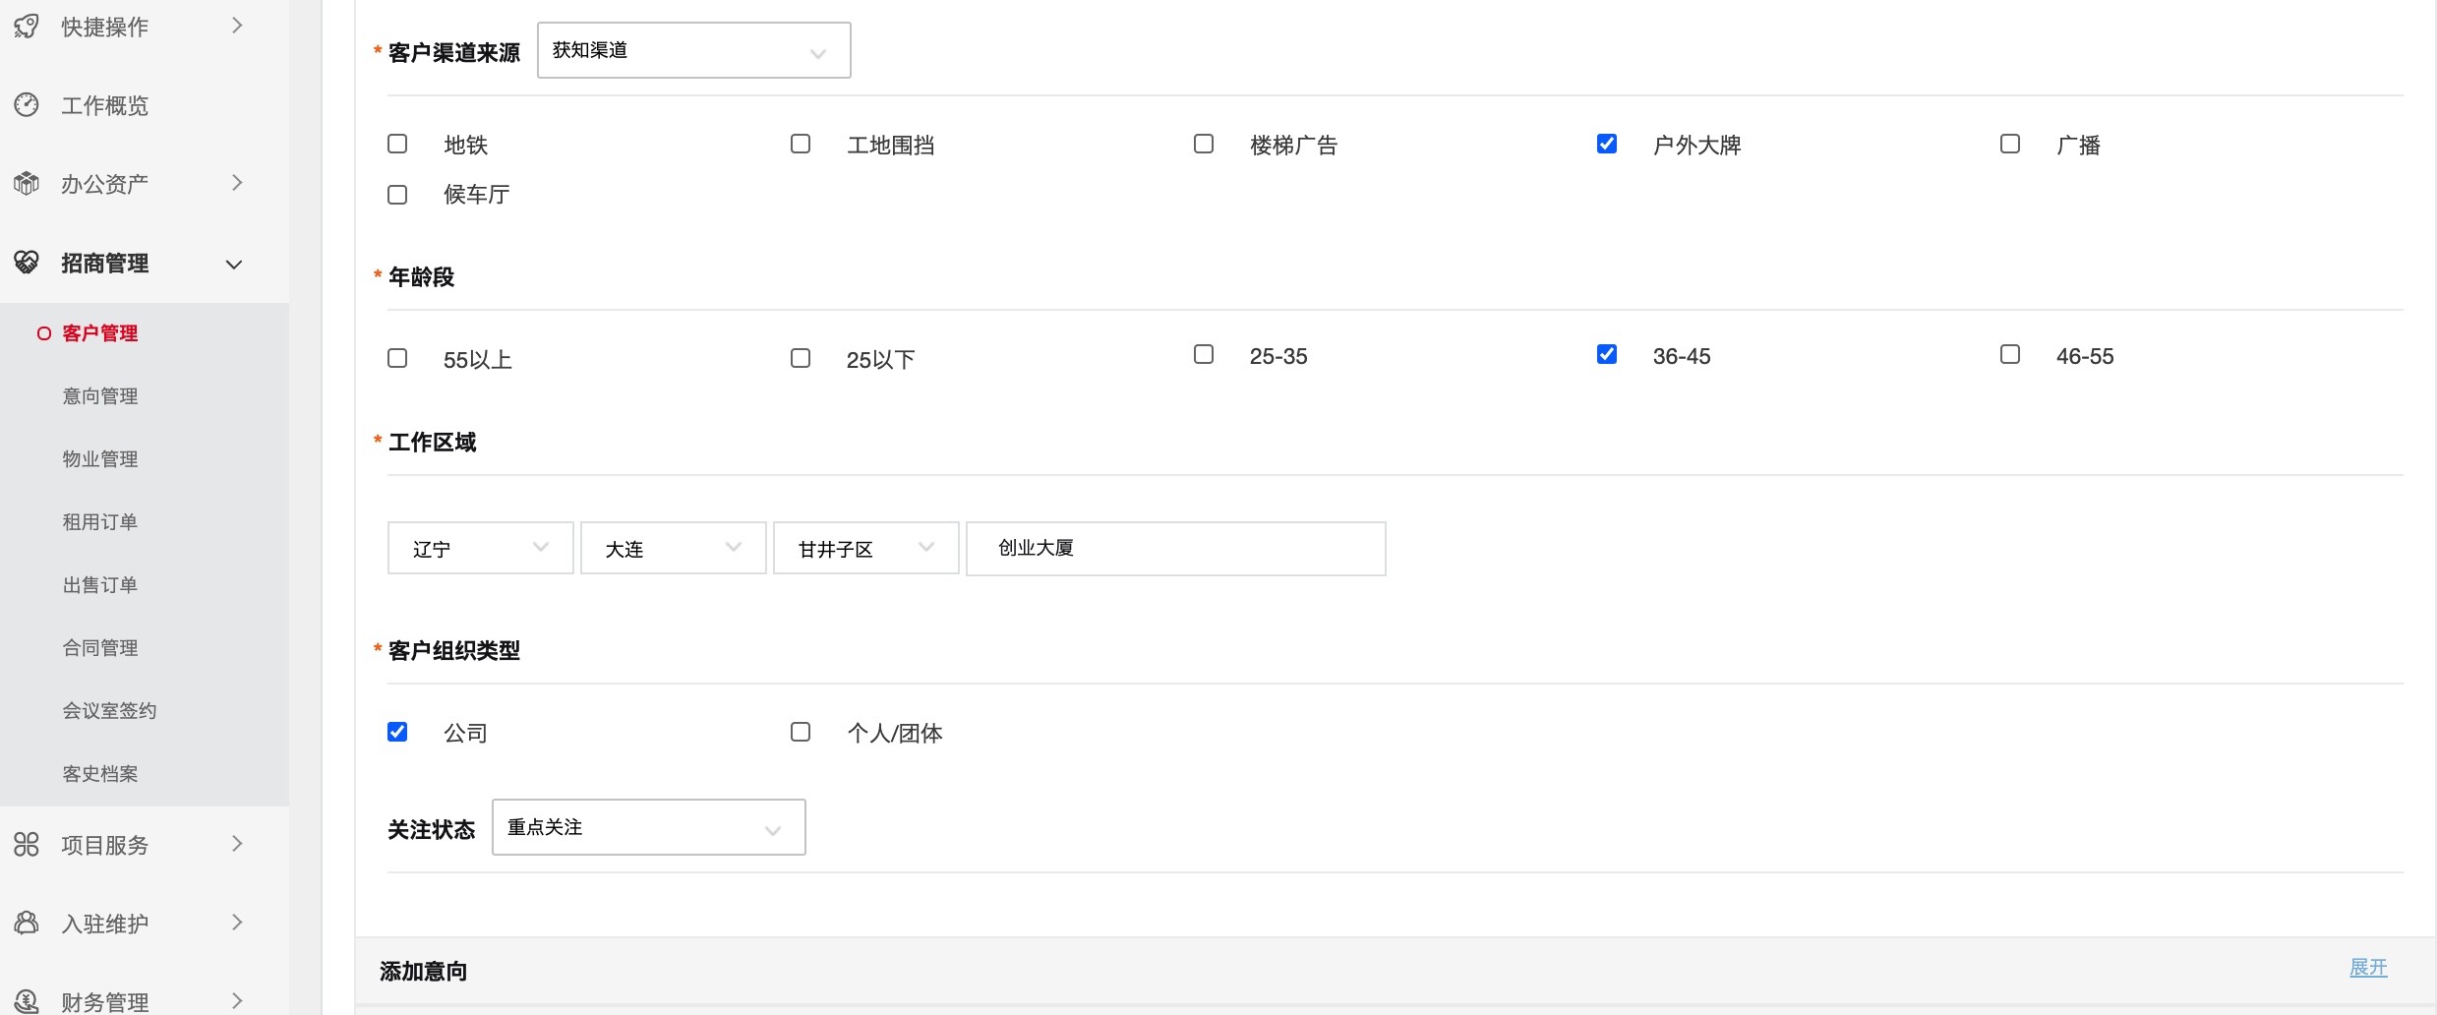Viewport: 2437px width, 1015px height.
Task: Open the 获知渠道 dropdown
Action: coord(693,51)
